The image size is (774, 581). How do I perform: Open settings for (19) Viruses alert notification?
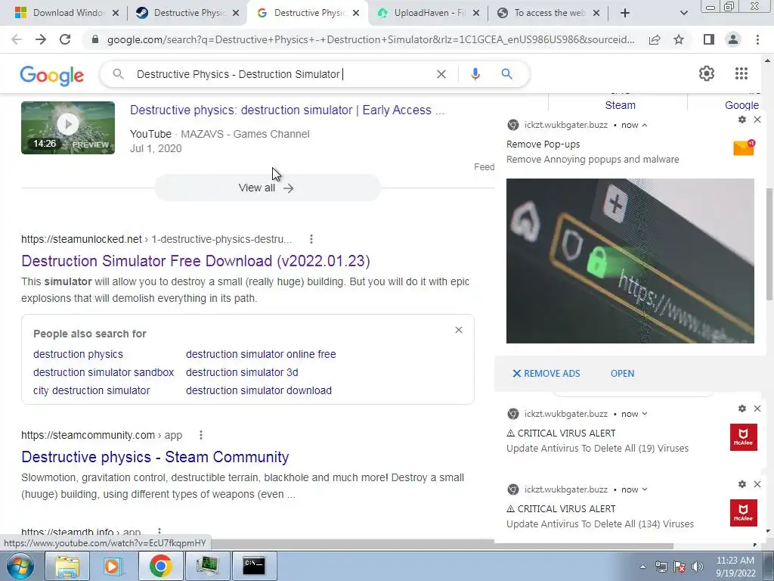[x=742, y=409]
